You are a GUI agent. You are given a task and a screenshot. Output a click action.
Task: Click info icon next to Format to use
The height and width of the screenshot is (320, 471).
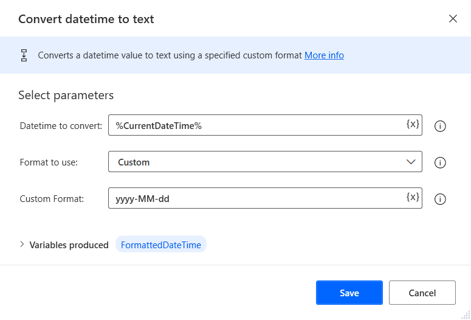coord(441,162)
